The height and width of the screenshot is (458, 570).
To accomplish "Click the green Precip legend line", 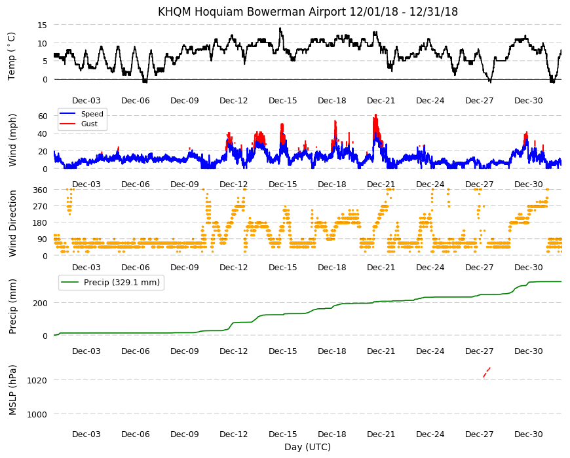I will pos(70,283).
